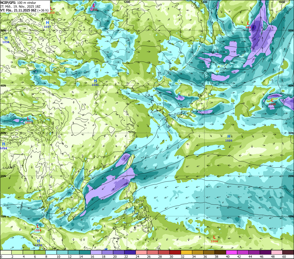Click the legend value 30
This screenshot has width=294, height=259.
click(x=171, y=257)
